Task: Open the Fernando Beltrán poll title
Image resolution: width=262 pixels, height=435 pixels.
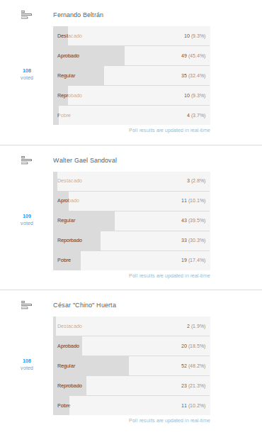Action: (x=78, y=15)
